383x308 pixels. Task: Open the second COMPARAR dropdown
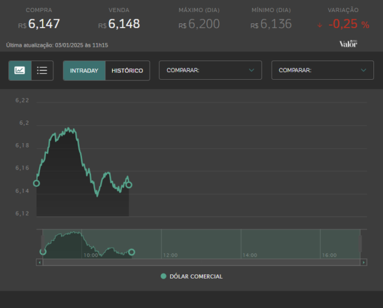click(323, 70)
